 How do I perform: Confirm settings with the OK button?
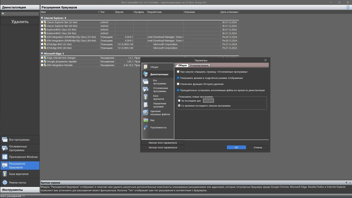[236, 148]
